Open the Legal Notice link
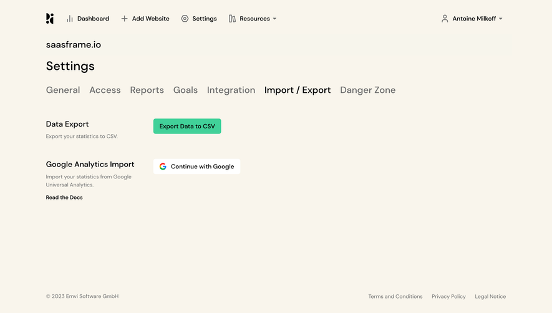This screenshot has height=313, width=552. (490, 296)
